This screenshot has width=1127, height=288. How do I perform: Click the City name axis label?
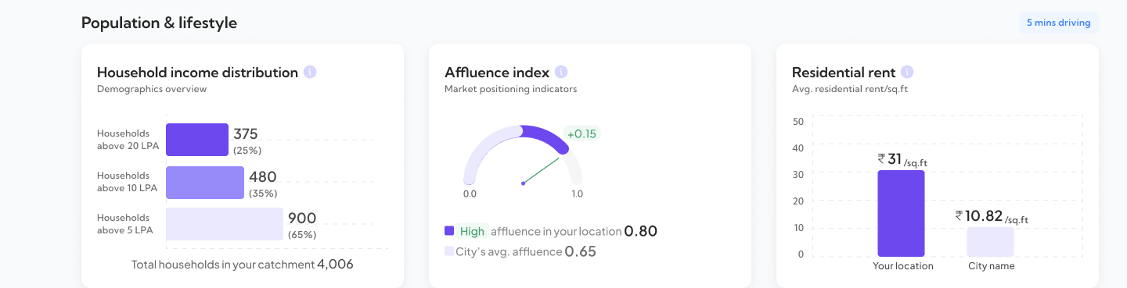point(991,266)
